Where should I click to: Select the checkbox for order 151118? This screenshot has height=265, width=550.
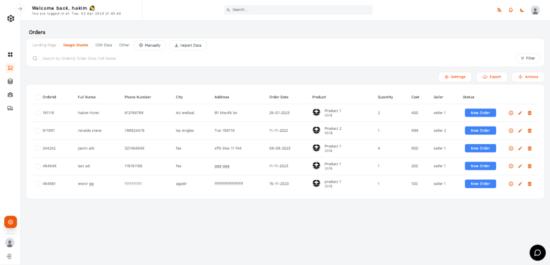coord(38,113)
